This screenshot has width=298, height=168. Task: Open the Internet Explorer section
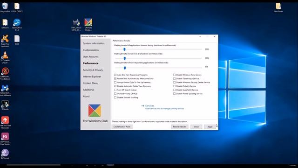point(92,77)
